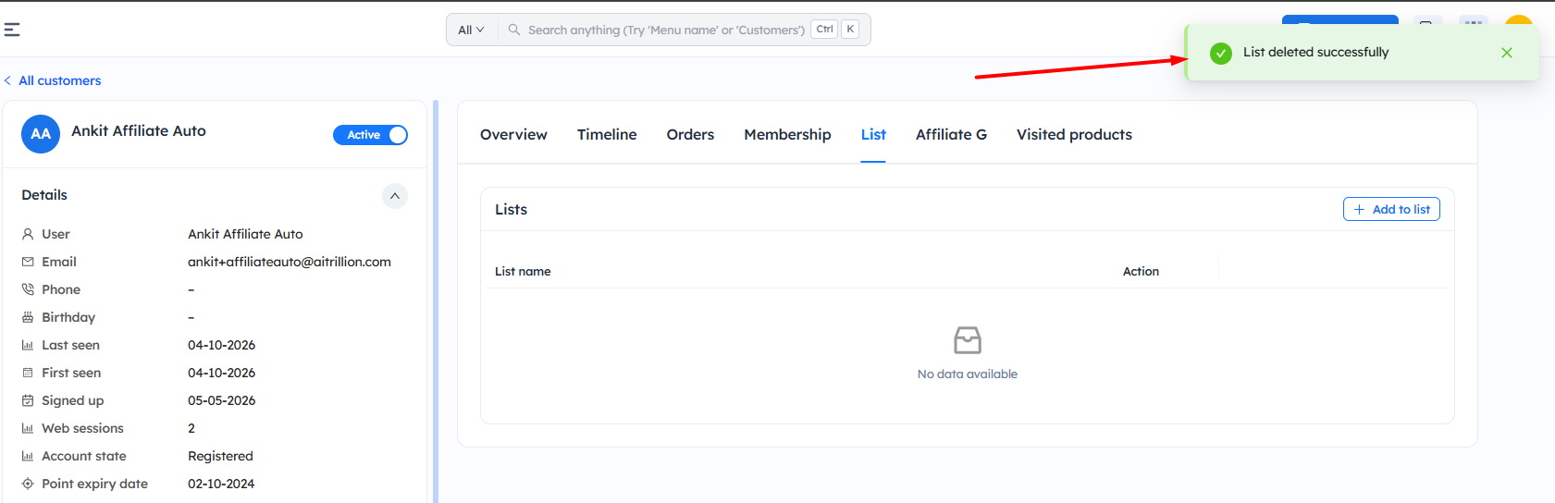
Task: Click the 'No data available' message
Action: pos(968,374)
